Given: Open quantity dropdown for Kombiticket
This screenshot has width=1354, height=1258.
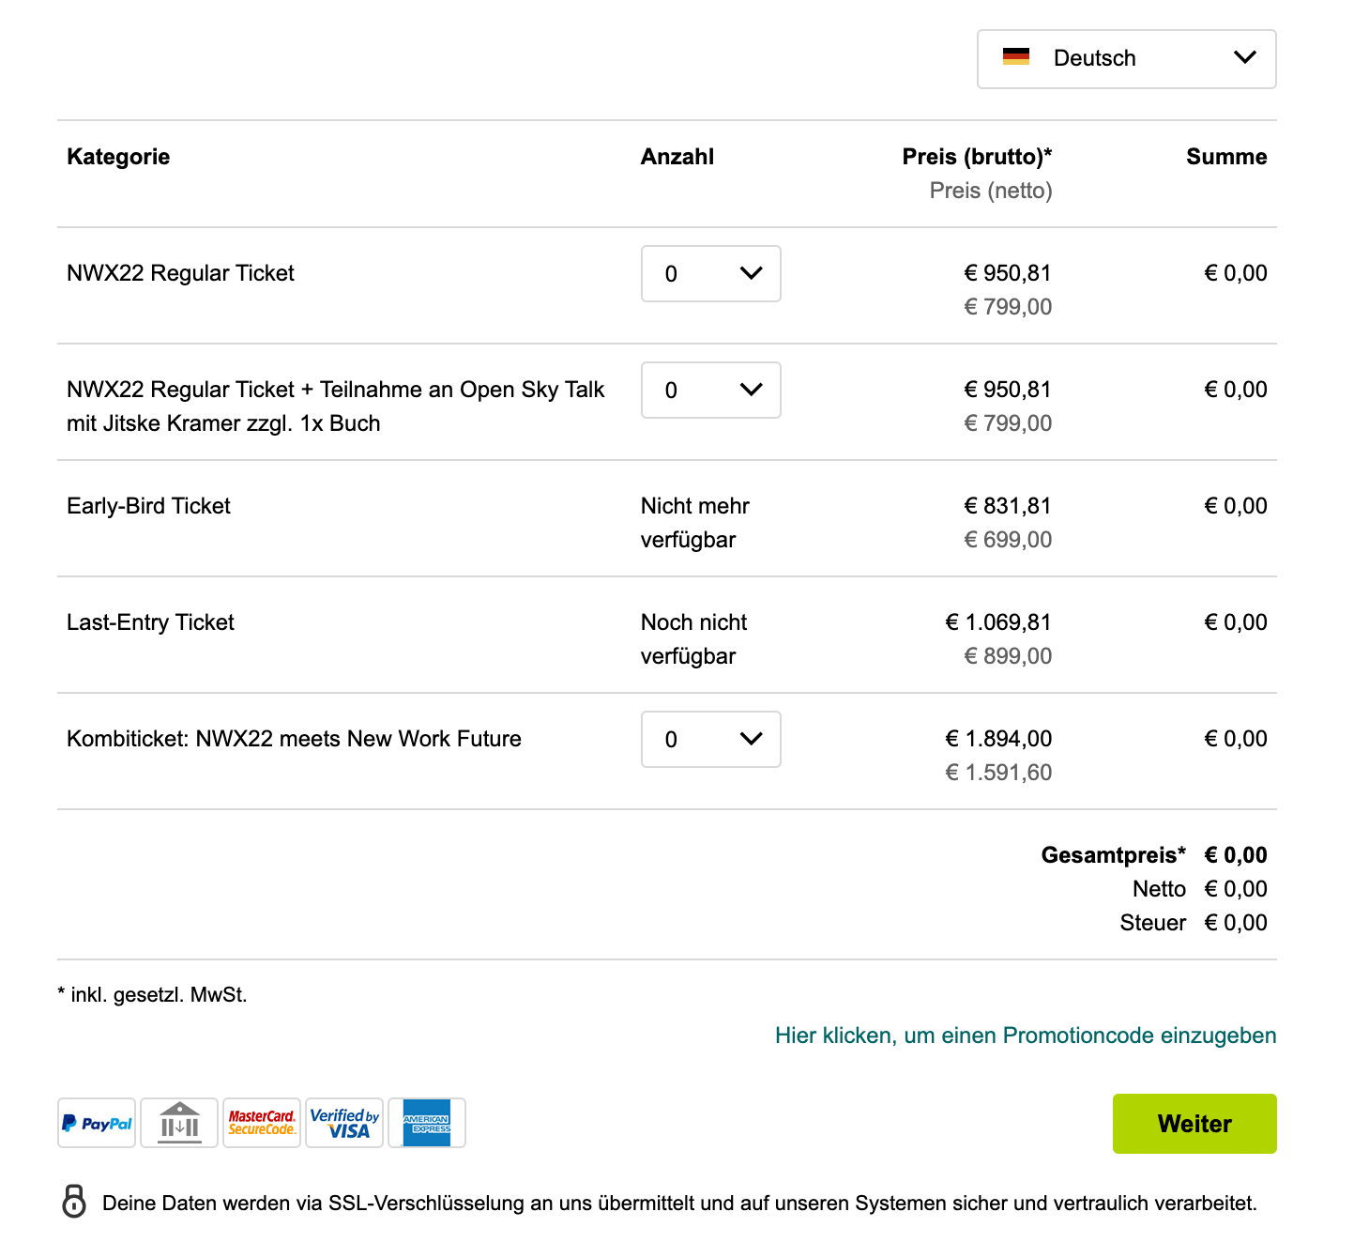Looking at the screenshot, I should (711, 739).
